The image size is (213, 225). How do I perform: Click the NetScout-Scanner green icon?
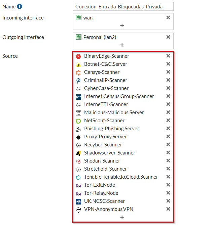pos(78,121)
